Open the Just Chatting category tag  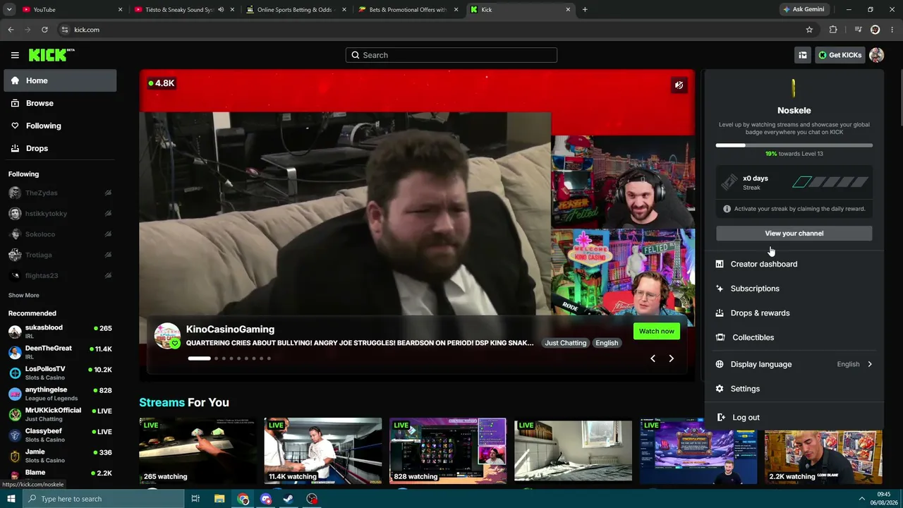pyautogui.click(x=565, y=343)
